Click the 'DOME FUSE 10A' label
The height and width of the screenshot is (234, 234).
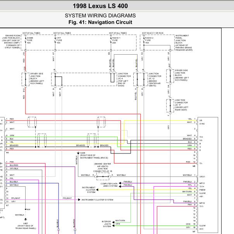[30, 40]
